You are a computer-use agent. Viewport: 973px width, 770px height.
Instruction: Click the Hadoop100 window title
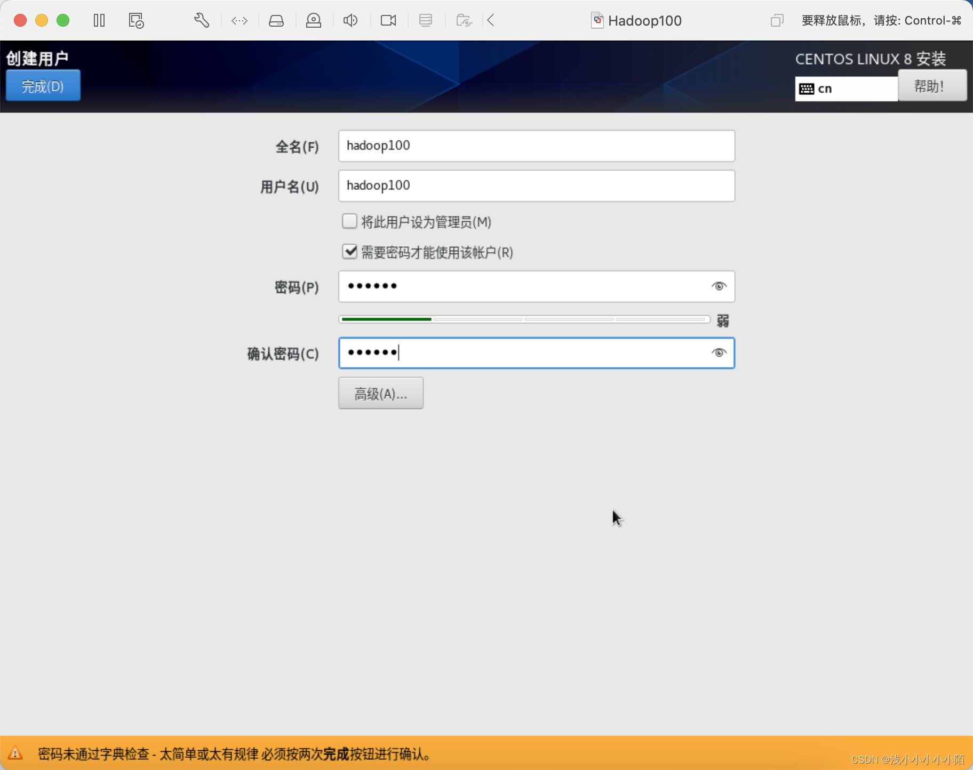pos(644,21)
